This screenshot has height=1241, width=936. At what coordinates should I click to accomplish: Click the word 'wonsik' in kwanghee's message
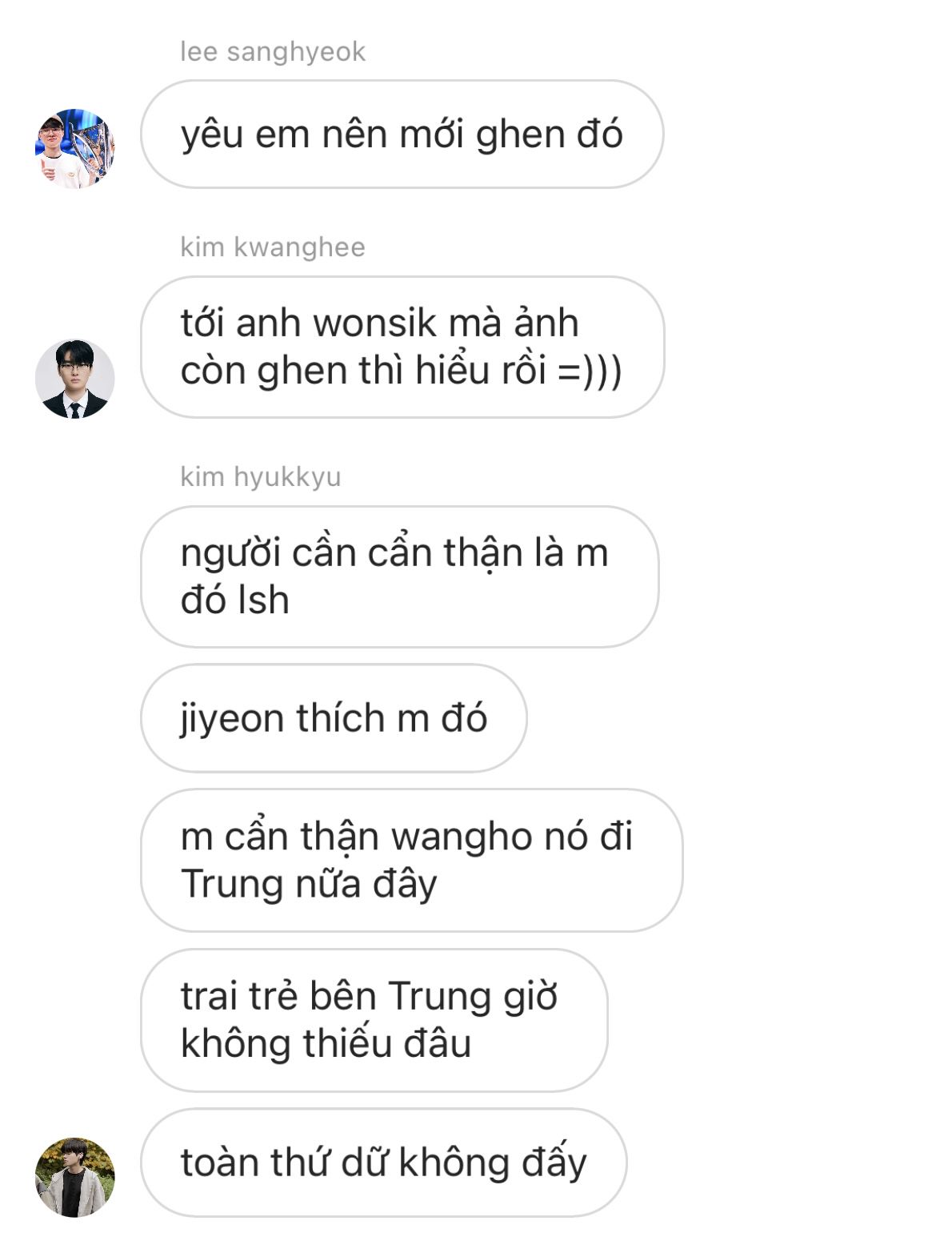375,323
